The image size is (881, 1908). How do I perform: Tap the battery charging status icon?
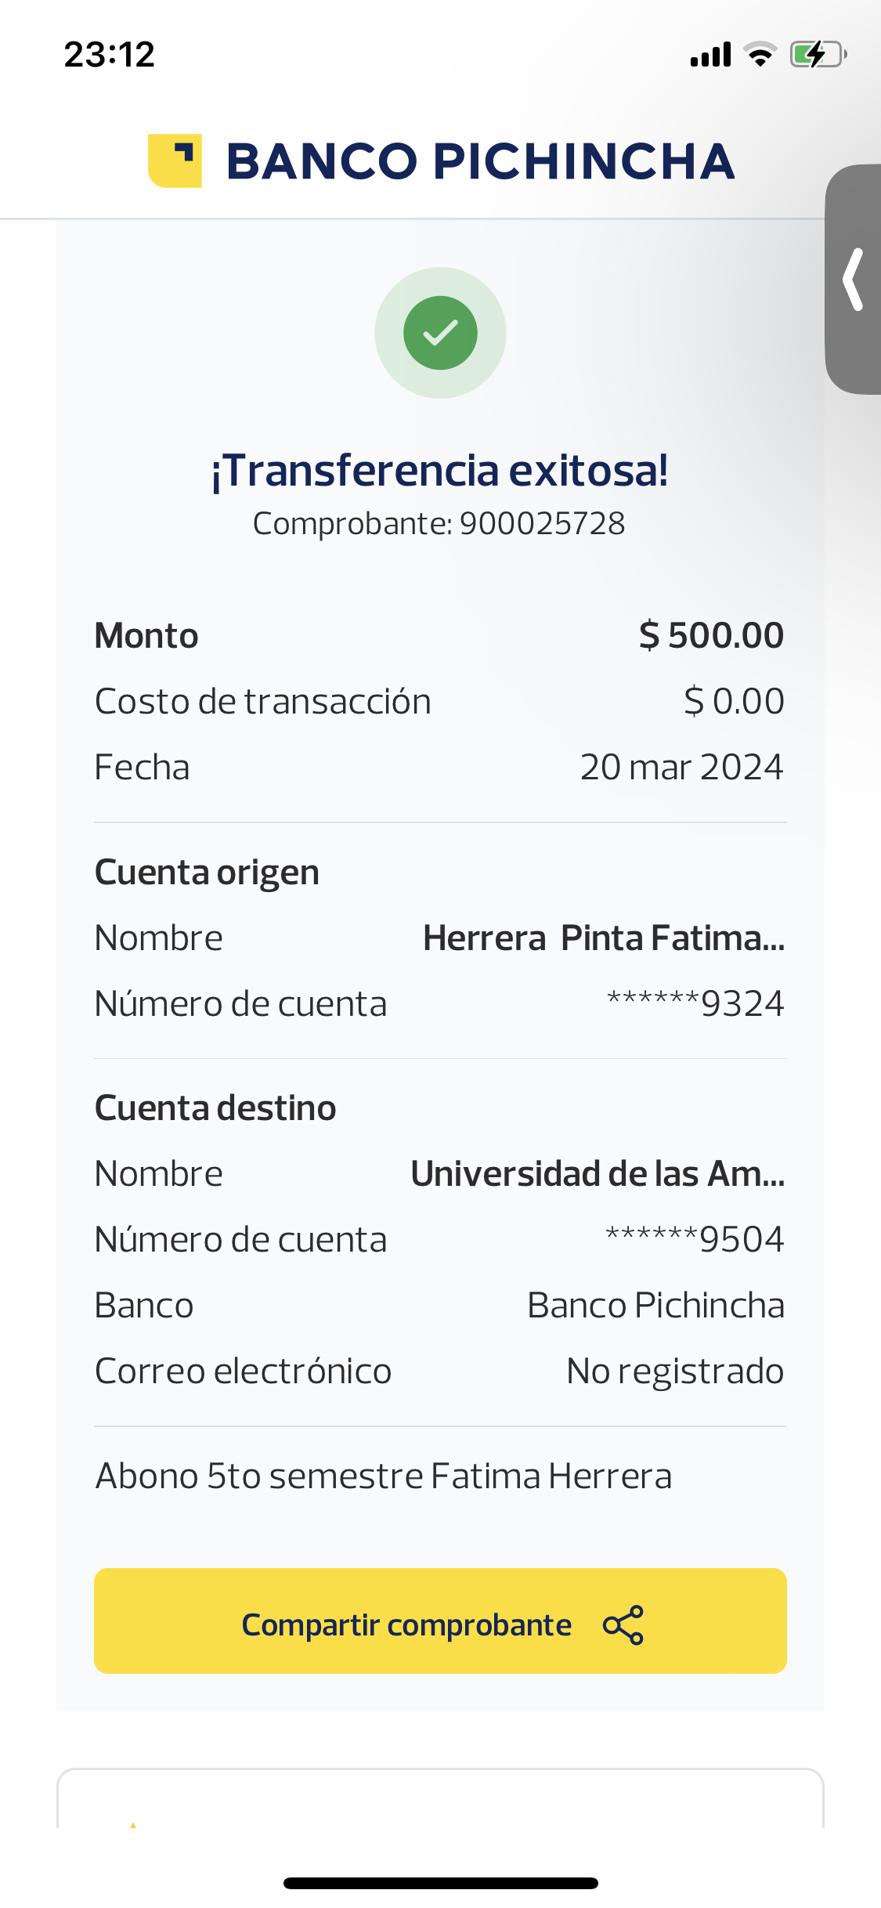tap(818, 55)
